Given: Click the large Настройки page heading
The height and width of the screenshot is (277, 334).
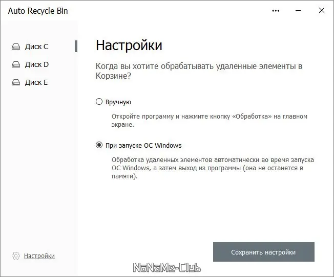Looking at the screenshot, I should click(x=129, y=45).
